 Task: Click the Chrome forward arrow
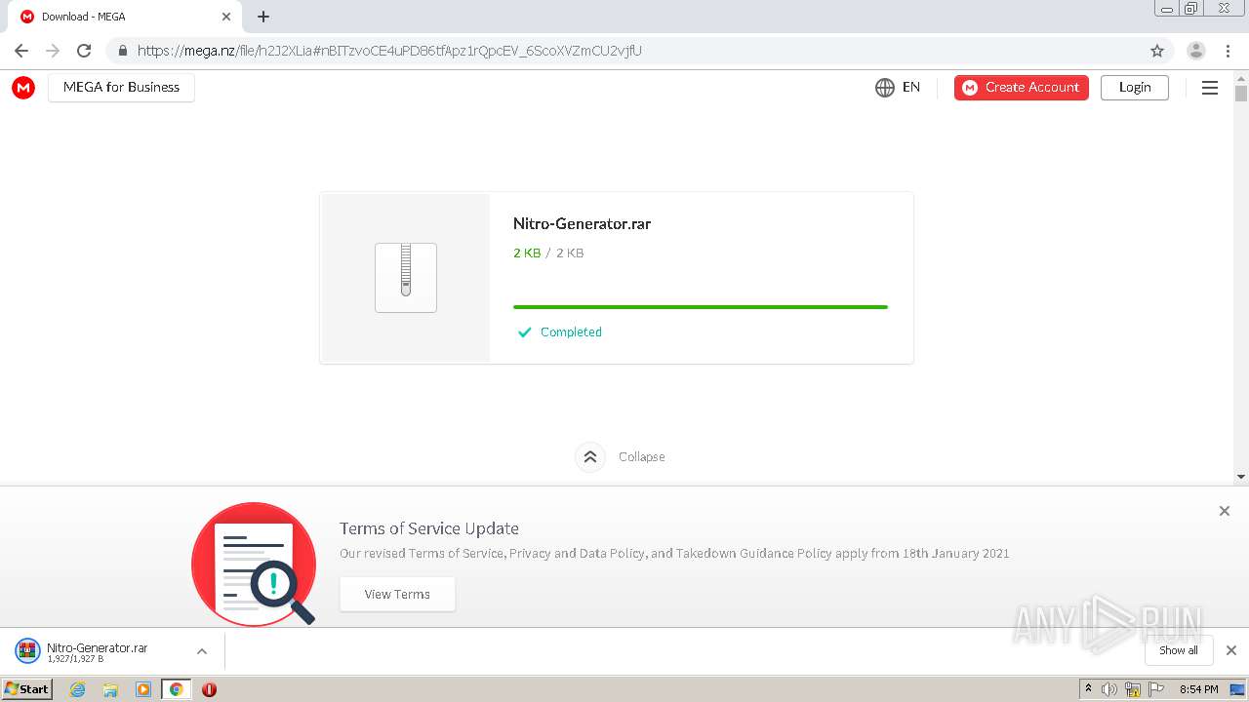point(53,51)
